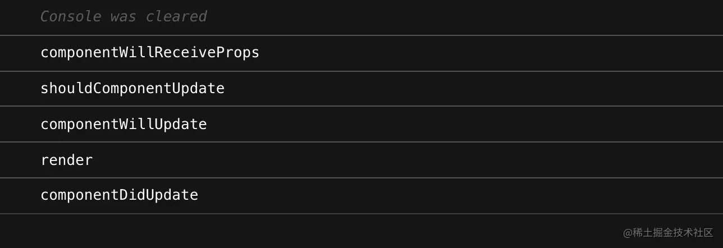Click the word "Console" in the cleared message
723x248 pixels.
pyautogui.click(x=70, y=17)
